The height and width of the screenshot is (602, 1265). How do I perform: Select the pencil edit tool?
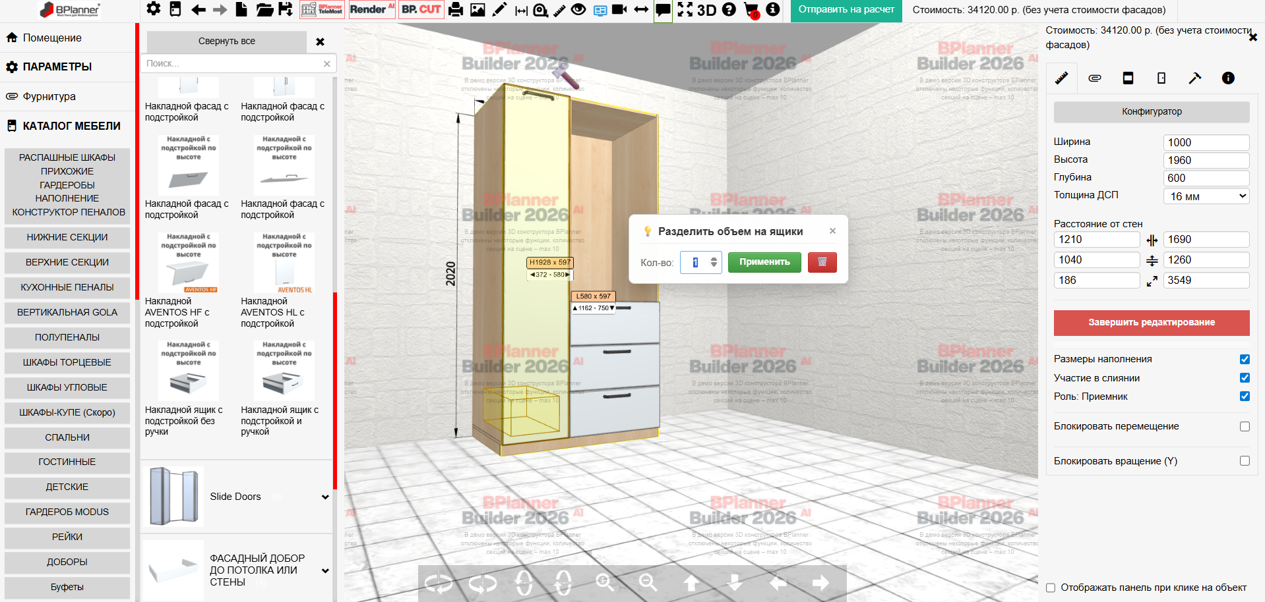pyautogui.click(x=500, y=9)
